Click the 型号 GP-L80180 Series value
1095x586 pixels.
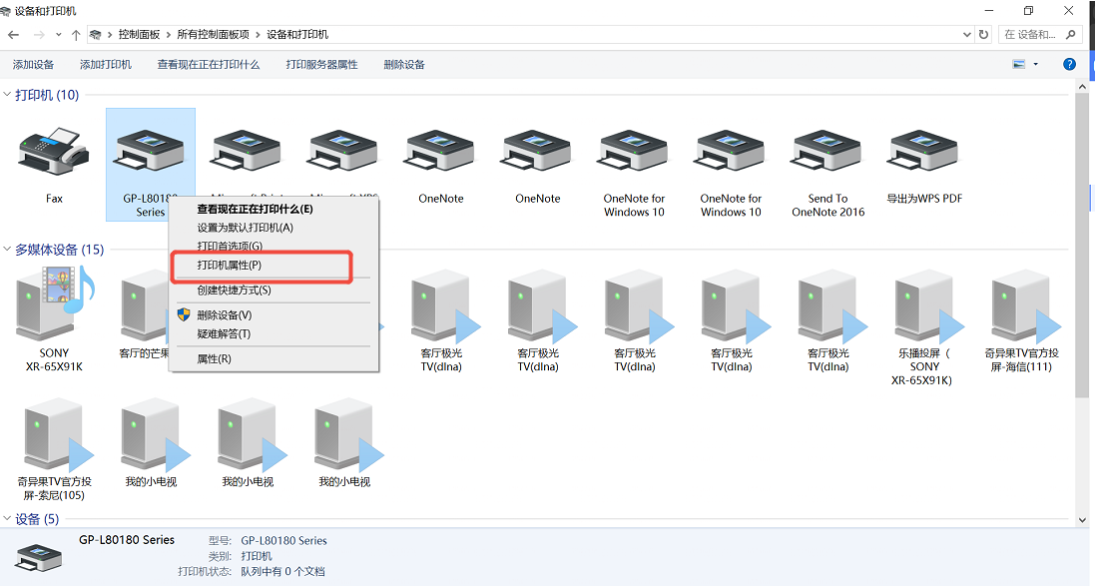pos(283,541)
